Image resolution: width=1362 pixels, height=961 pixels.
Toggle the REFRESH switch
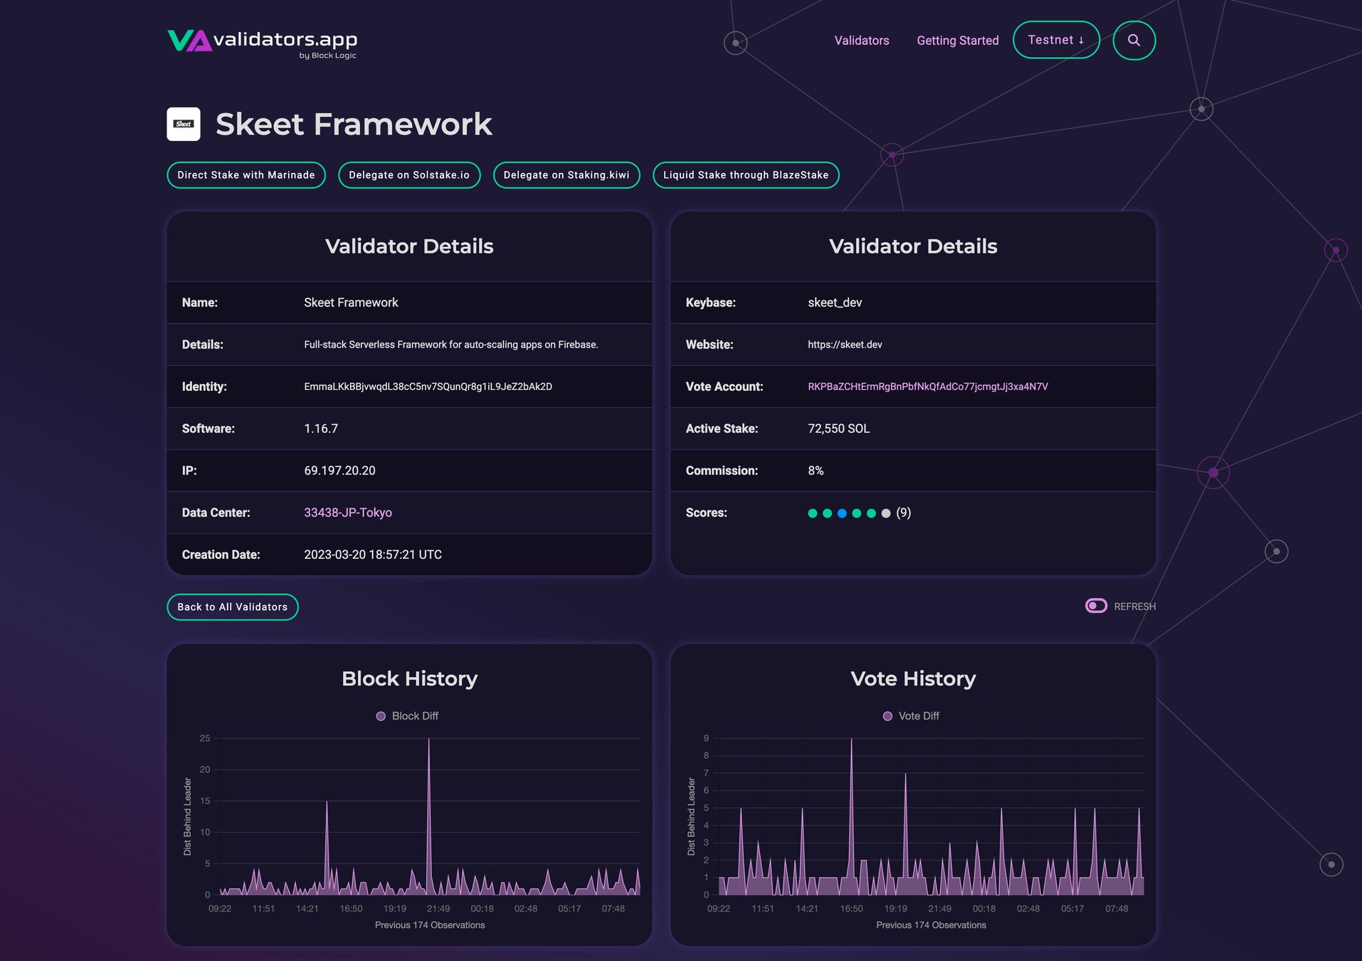click(1096, 606)
